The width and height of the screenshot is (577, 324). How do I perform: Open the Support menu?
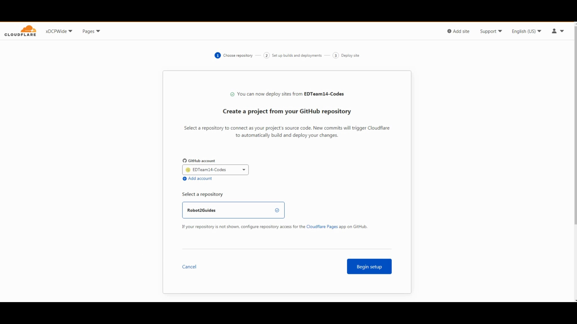coord(491,31)
